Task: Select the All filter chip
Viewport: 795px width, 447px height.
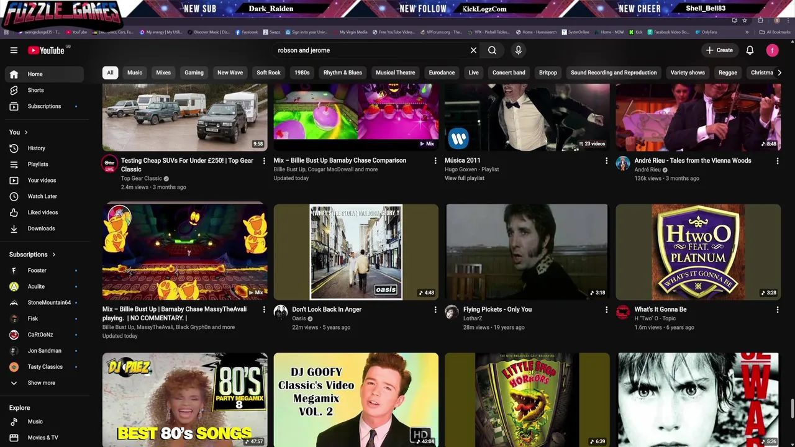Action: [110, 73]
